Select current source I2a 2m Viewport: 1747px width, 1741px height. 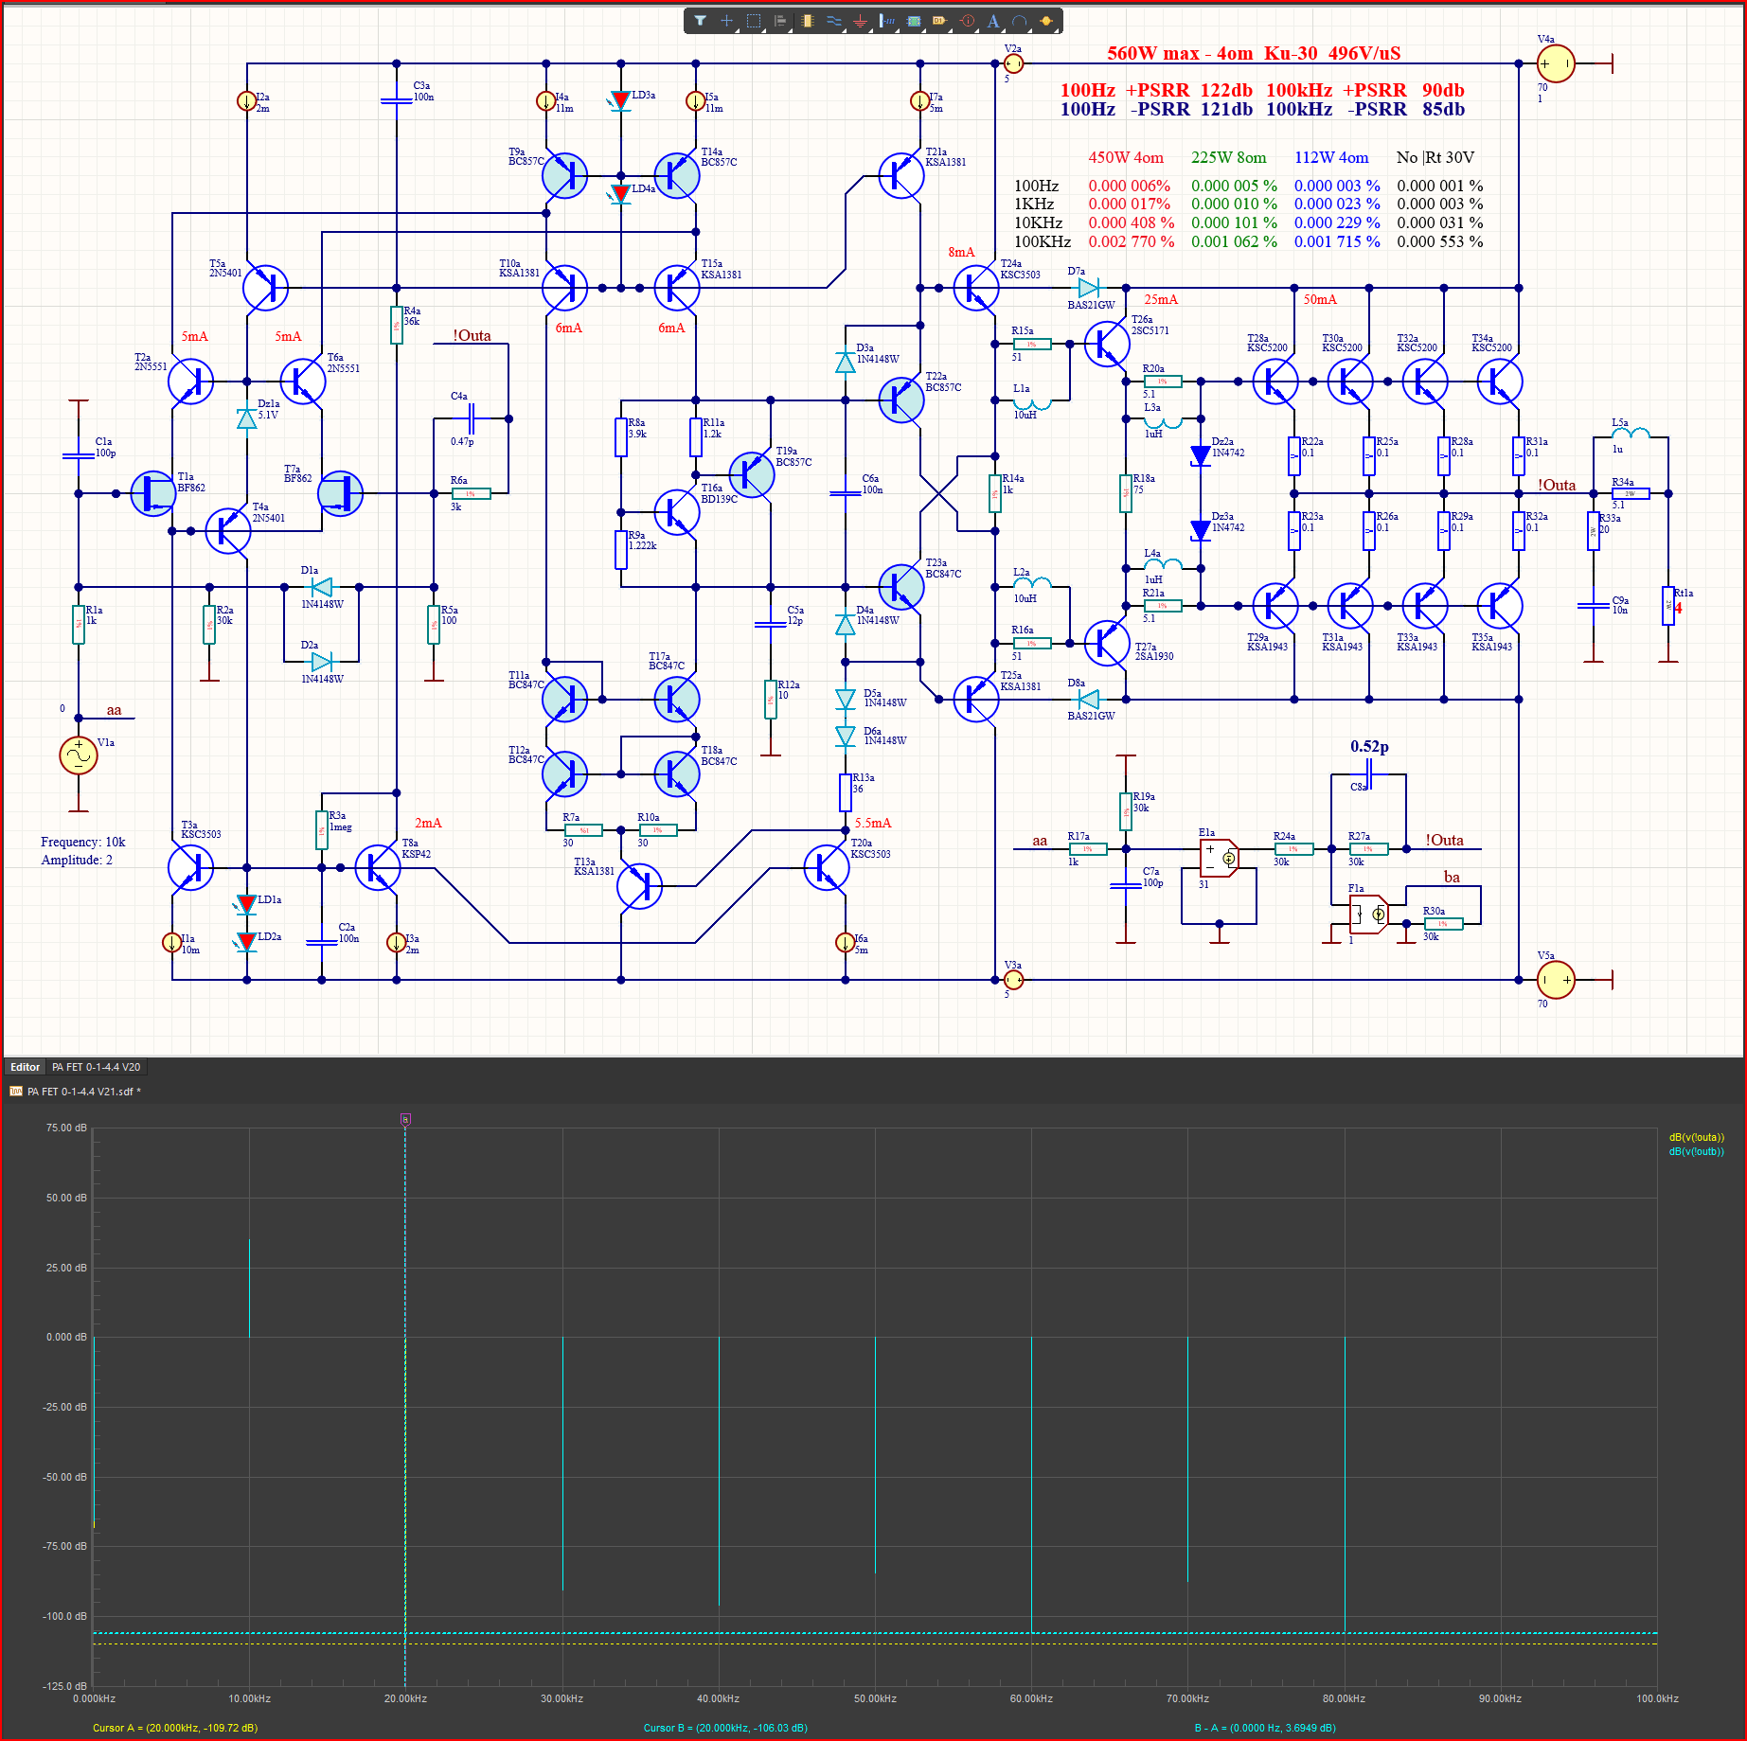coord(246,100)
